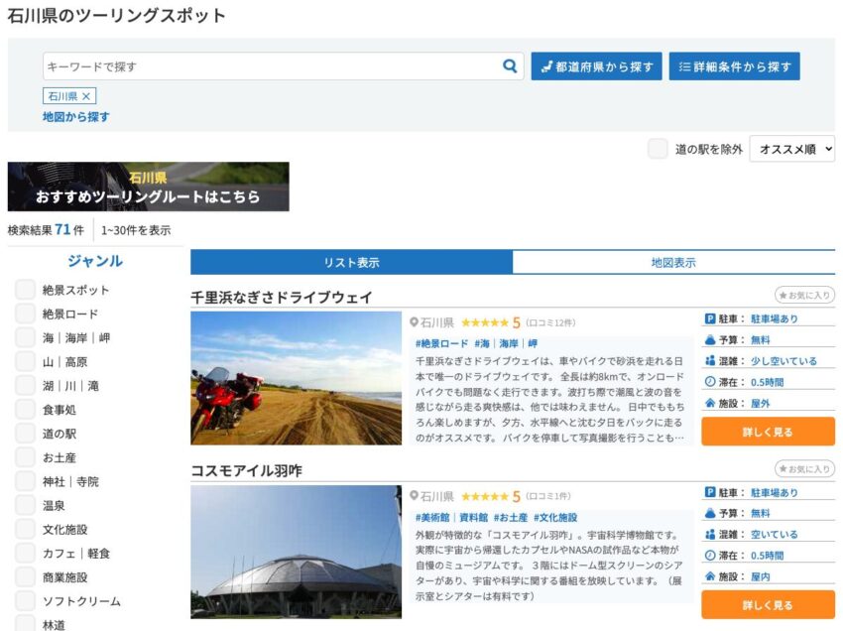Click 駐車場あり for 千里浜なぎさドライブウェイ
The height and width of the screenshot is (631, 843).
pyautogui.click(x=775, y=319)
